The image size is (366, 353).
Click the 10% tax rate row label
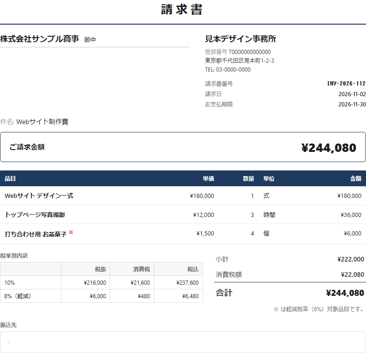[10, 283]
